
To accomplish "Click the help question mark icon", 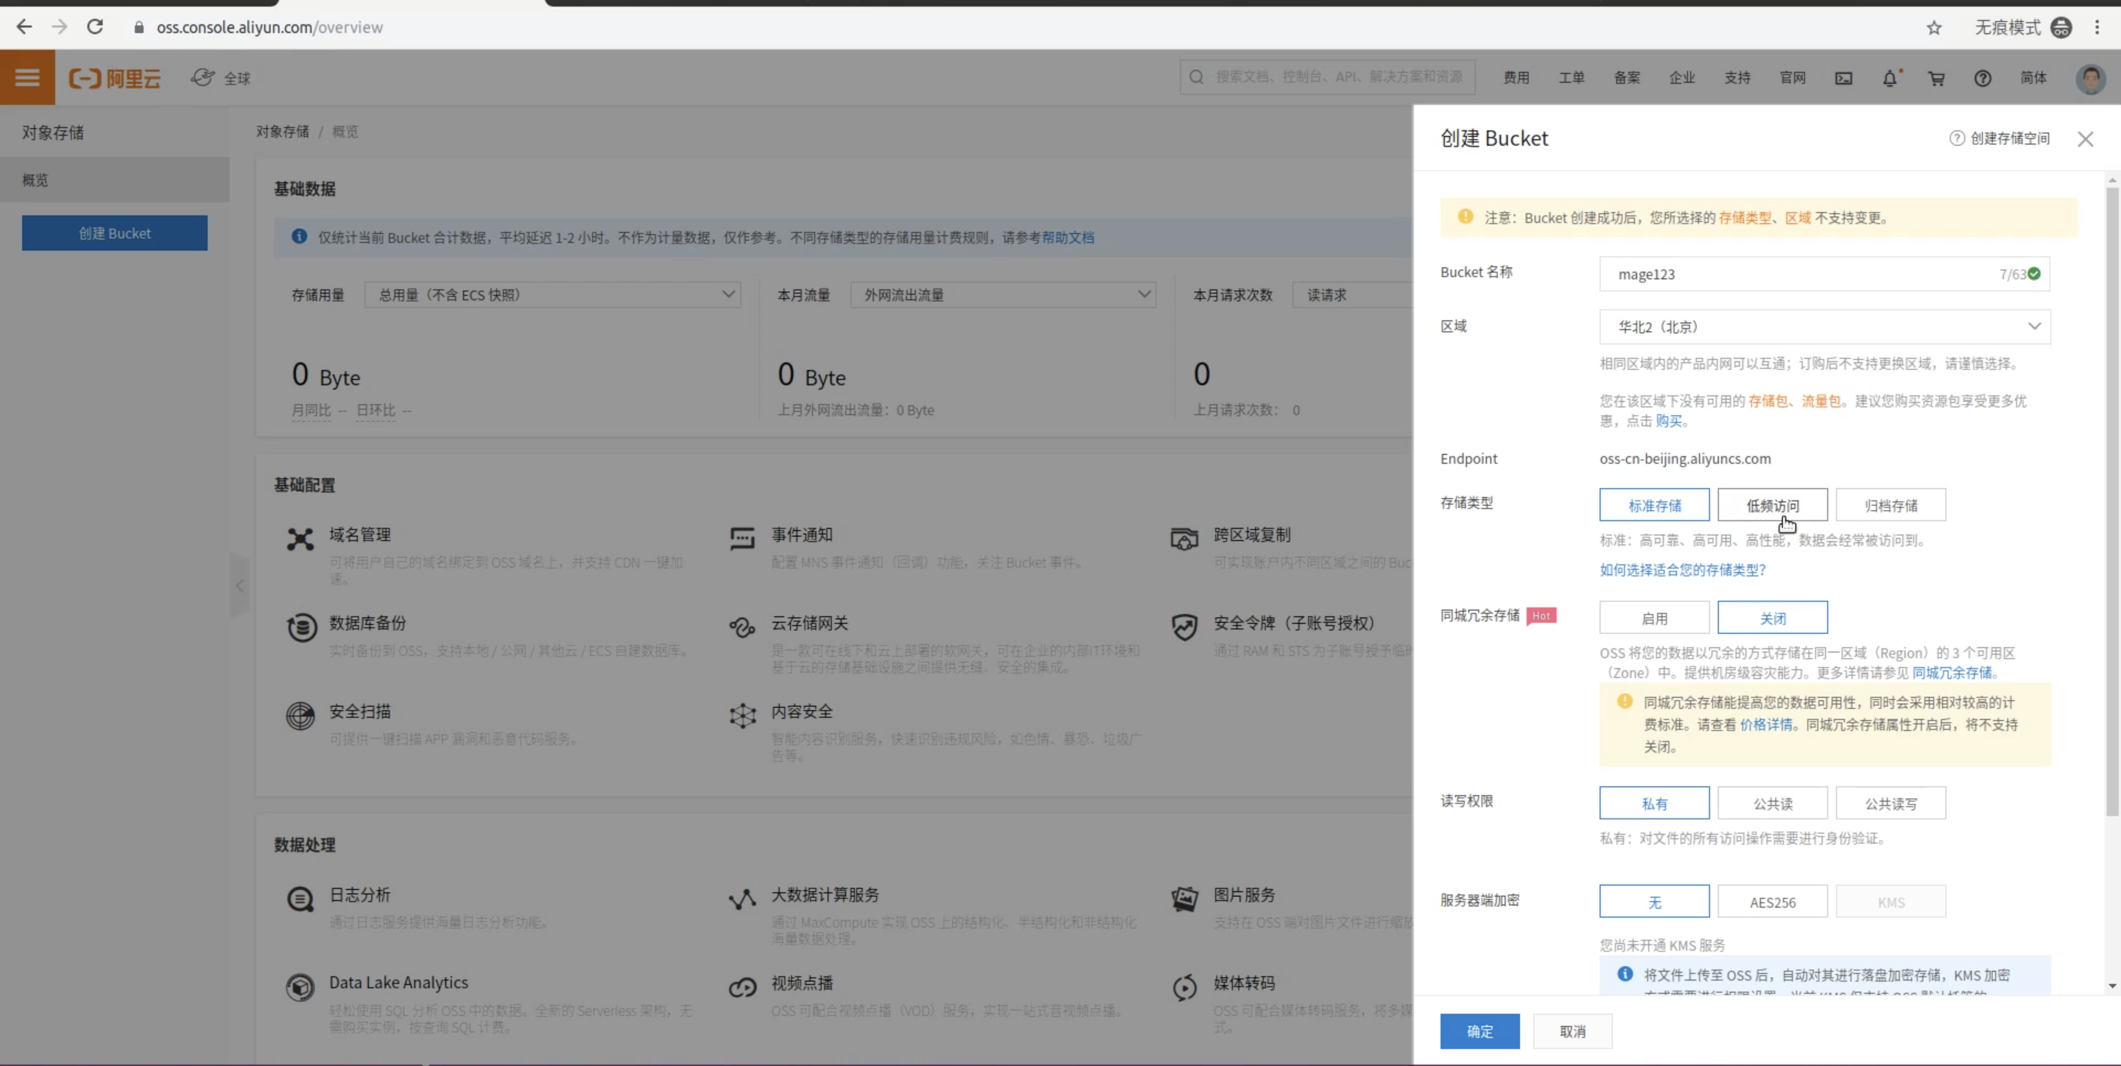I will [x=1983, y=78].
